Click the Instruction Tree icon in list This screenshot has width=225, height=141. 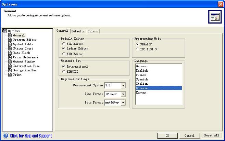click(10, 66)
